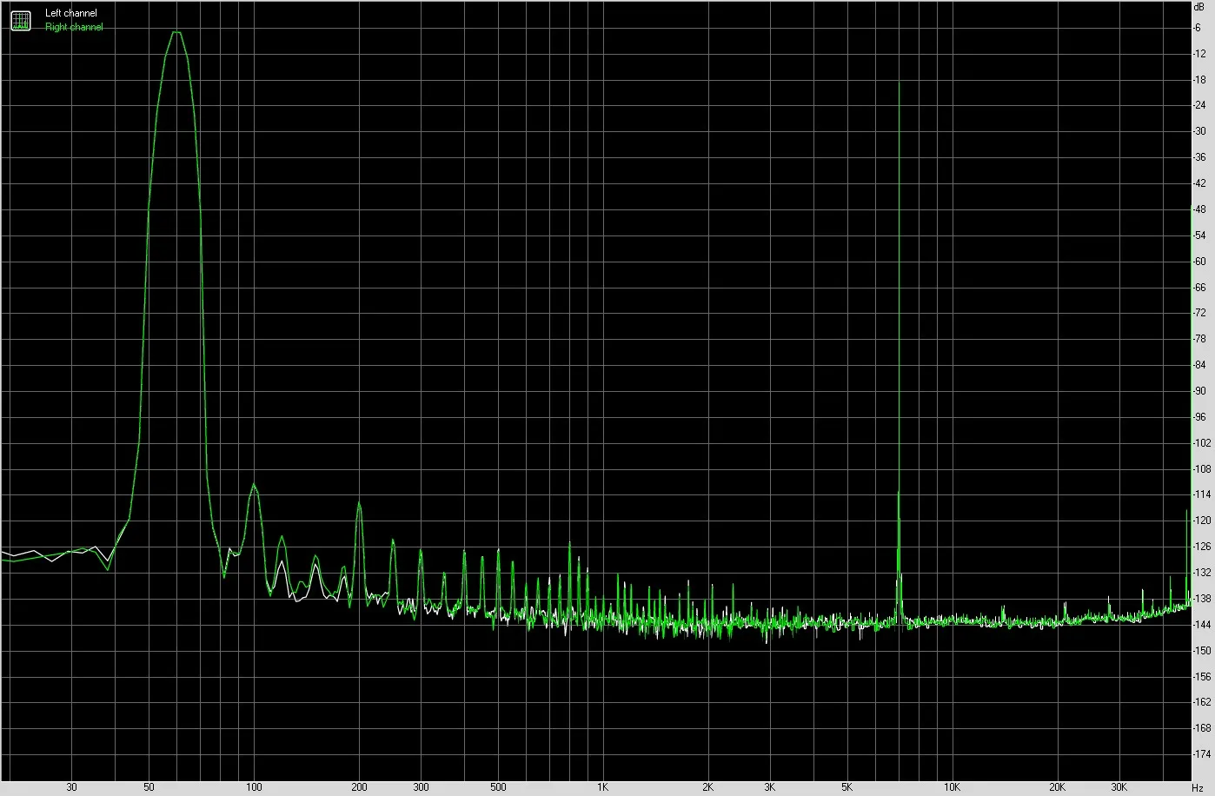
Task: Click the "10K" frequency axis label
Action: [x=952, y=787]
